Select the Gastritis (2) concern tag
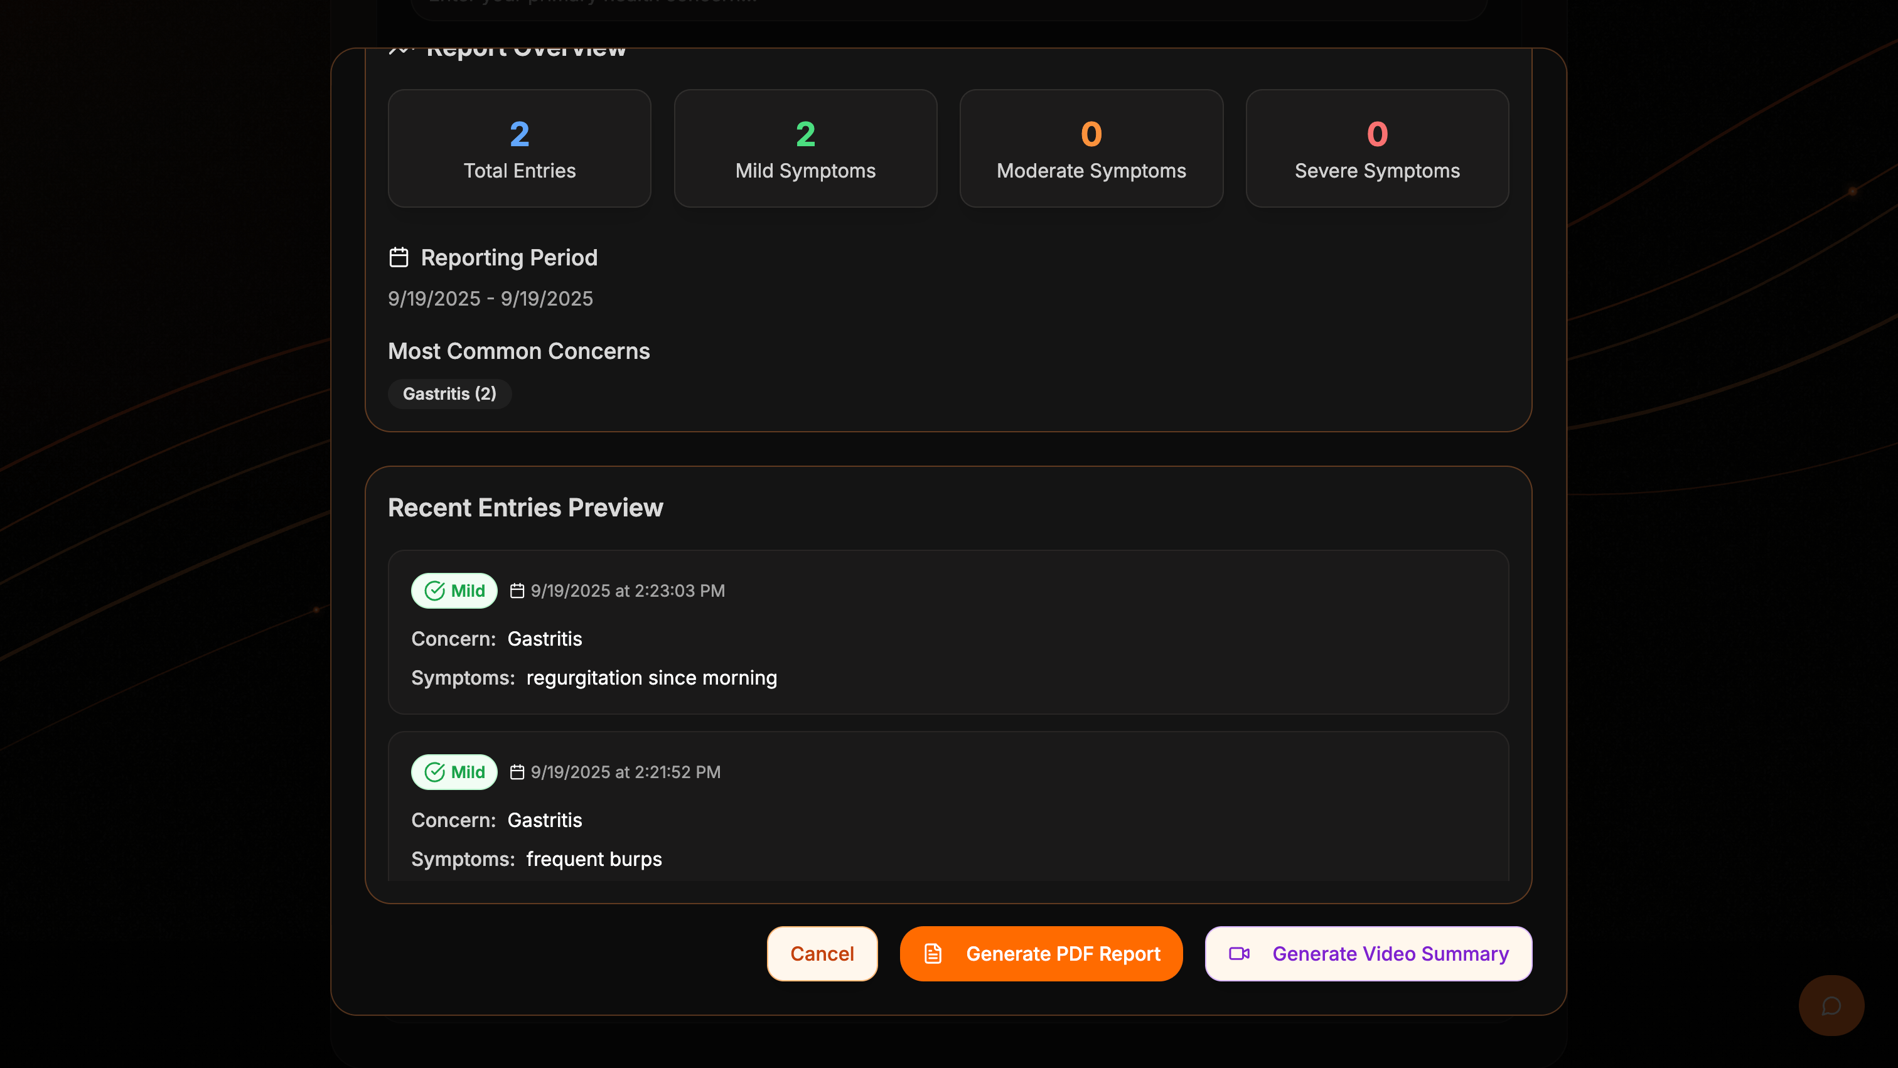 [x=449, y=393]
